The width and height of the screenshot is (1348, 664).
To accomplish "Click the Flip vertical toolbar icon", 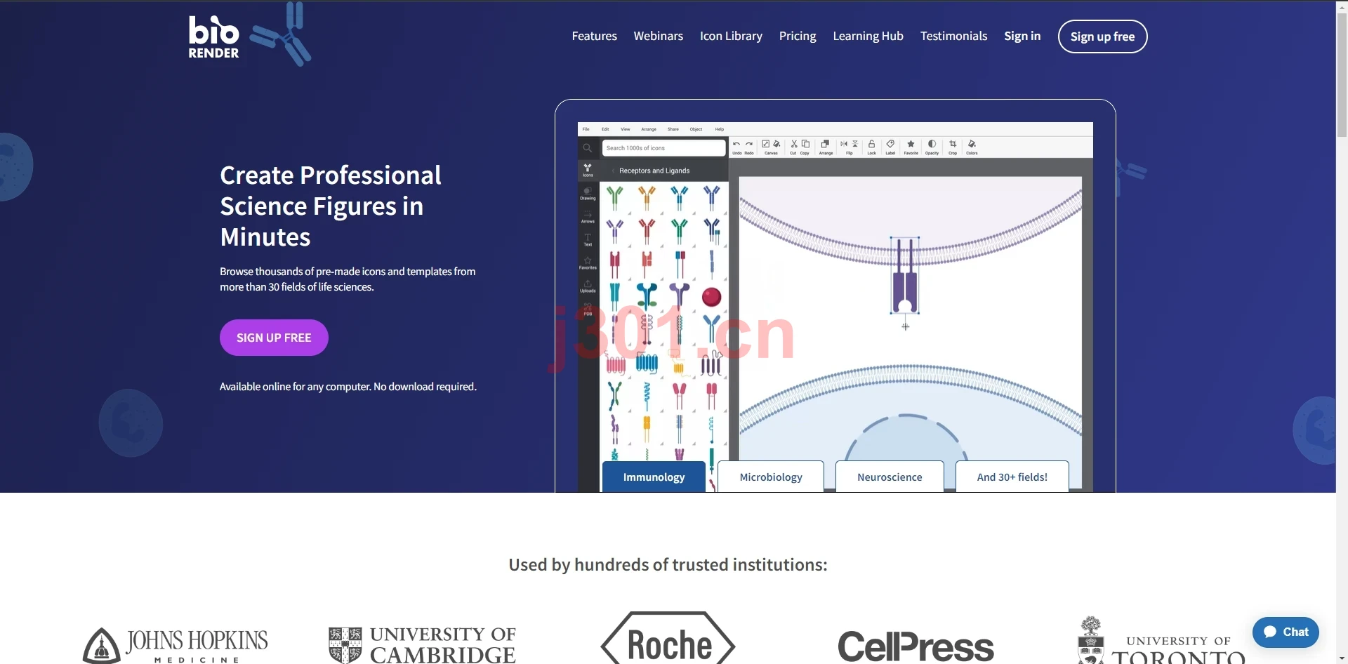I will (x=855, y=144).
